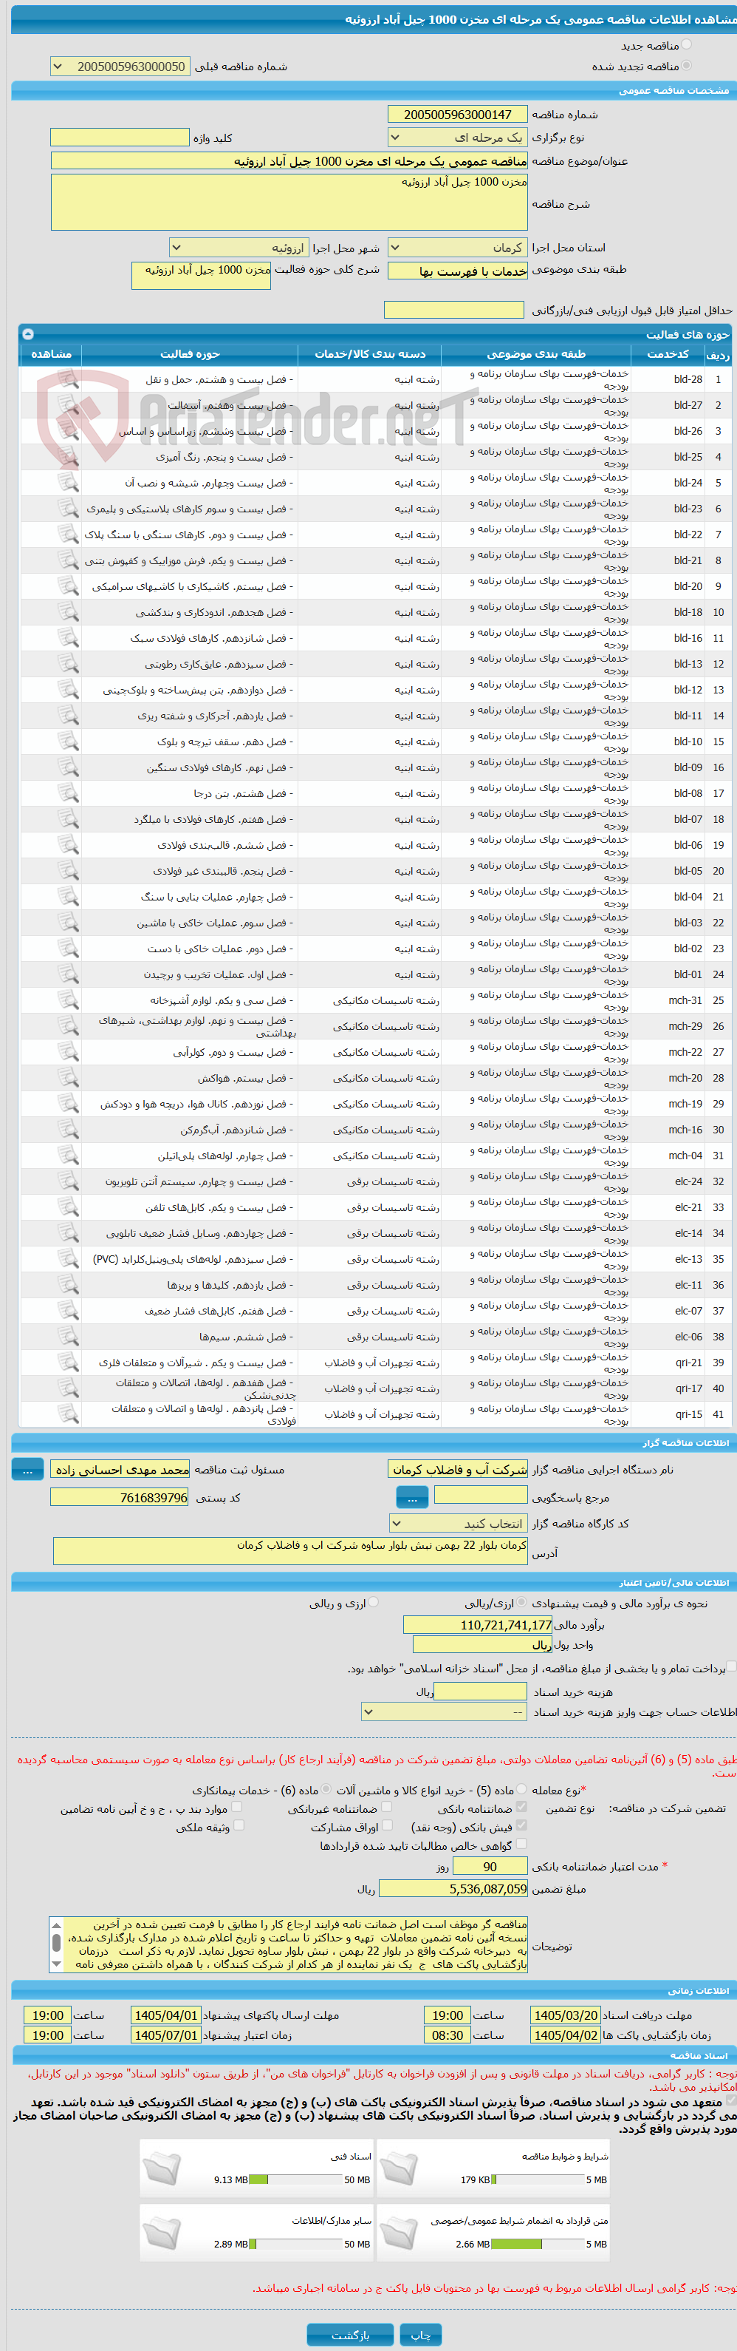The height and width of the screenshot is (2351, 737).
Task: Open نوع برگزاری dropdown
Action: (458, 138)
